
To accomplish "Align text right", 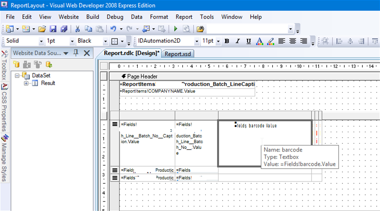I will click(304, 41).
